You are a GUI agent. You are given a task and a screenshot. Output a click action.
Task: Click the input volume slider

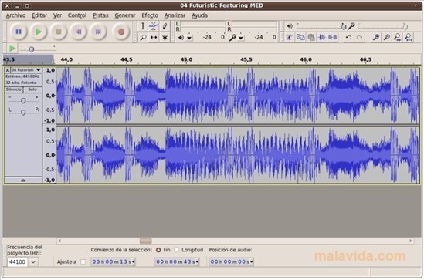[x=383, y=26]
